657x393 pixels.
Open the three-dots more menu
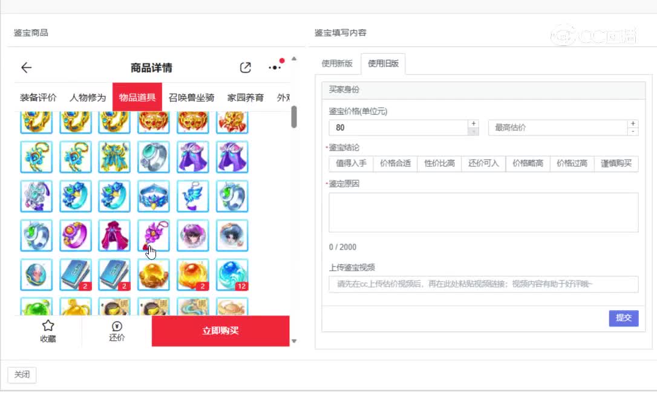(x=275, y=68)
